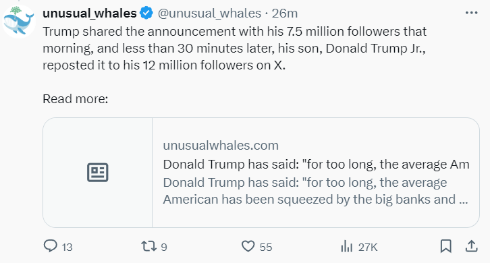The height and width of the screenshot is (263, 490).
Task: Open the reply speech bubble icon
Action: 51,246
